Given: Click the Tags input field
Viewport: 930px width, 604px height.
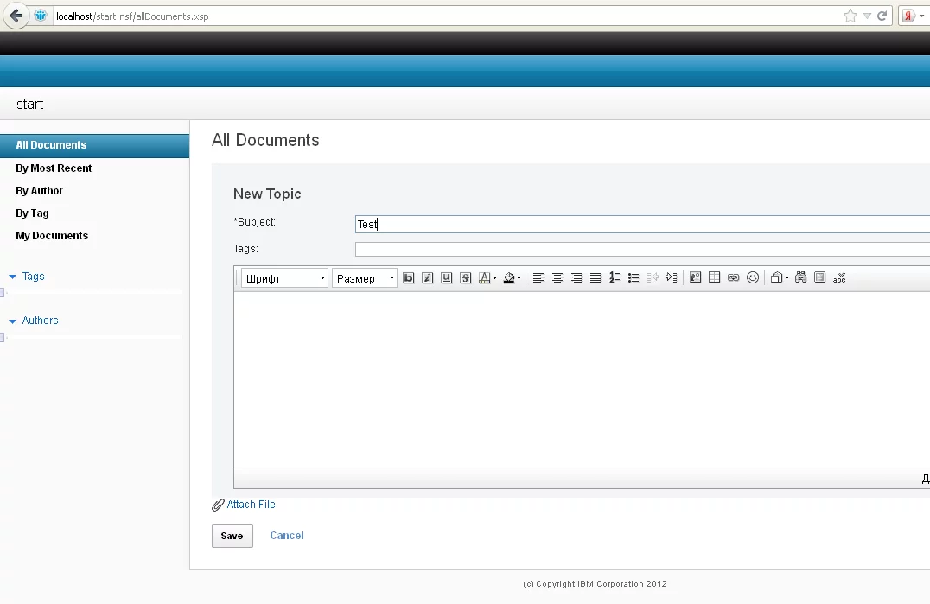Looking at the screenshot, I should coord(641,250).
